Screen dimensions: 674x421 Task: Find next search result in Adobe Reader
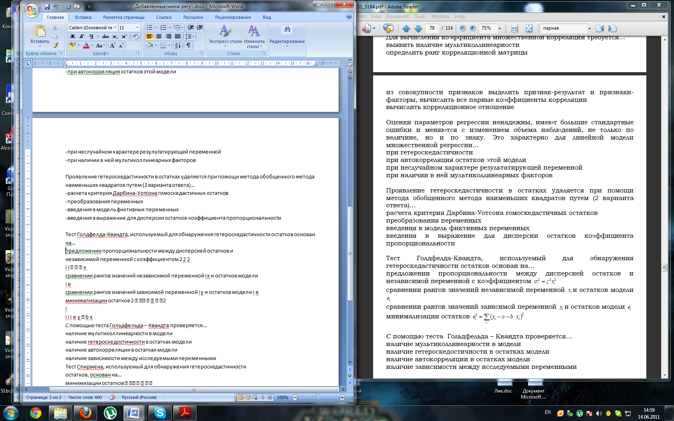[x=612, y=28]
